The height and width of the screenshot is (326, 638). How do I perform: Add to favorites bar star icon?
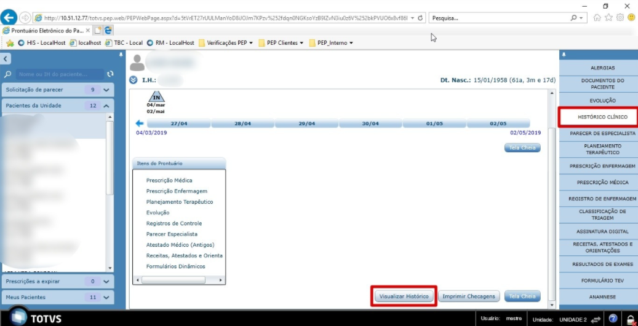click(10, 43)
